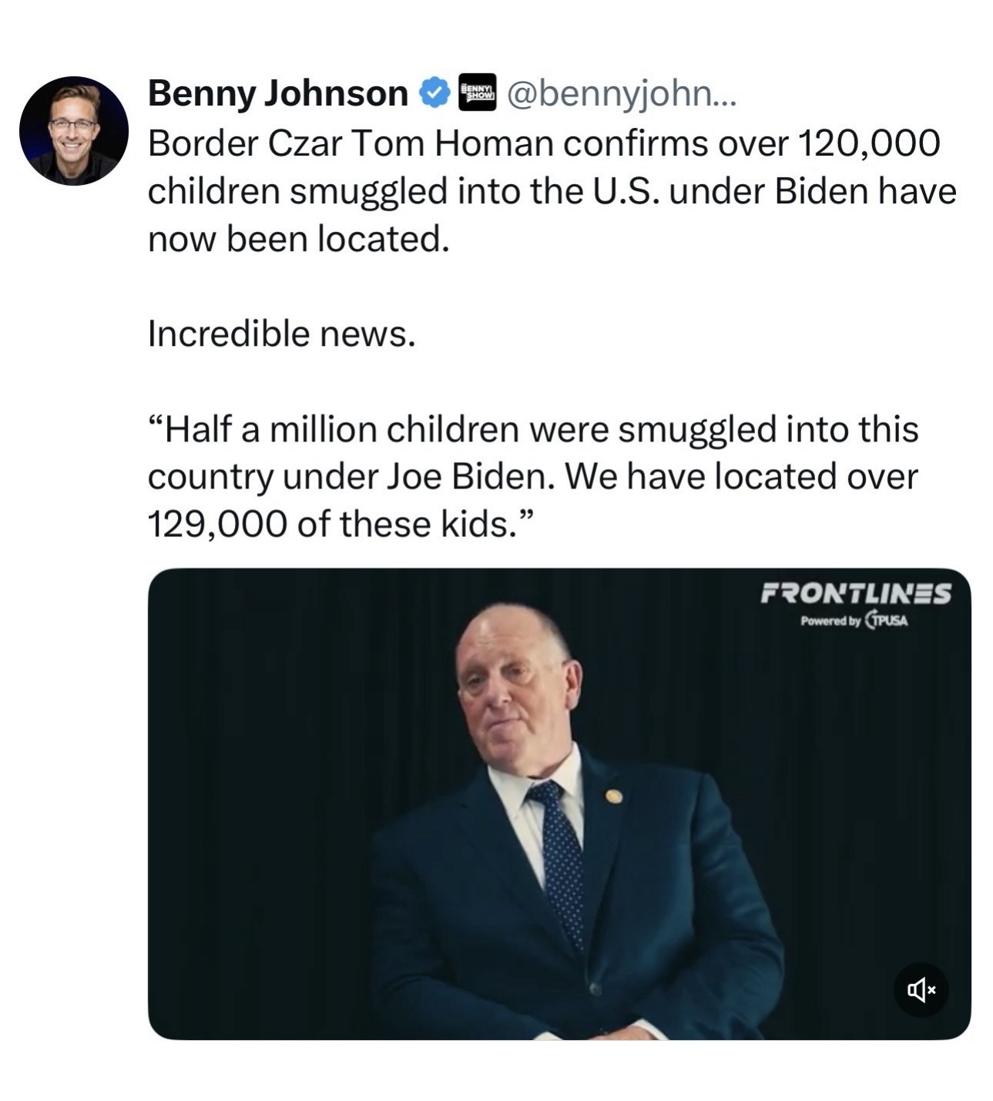Open Benny Johnson's profile picture
This screenshot has height=1101, width=993.
(74, 131)
